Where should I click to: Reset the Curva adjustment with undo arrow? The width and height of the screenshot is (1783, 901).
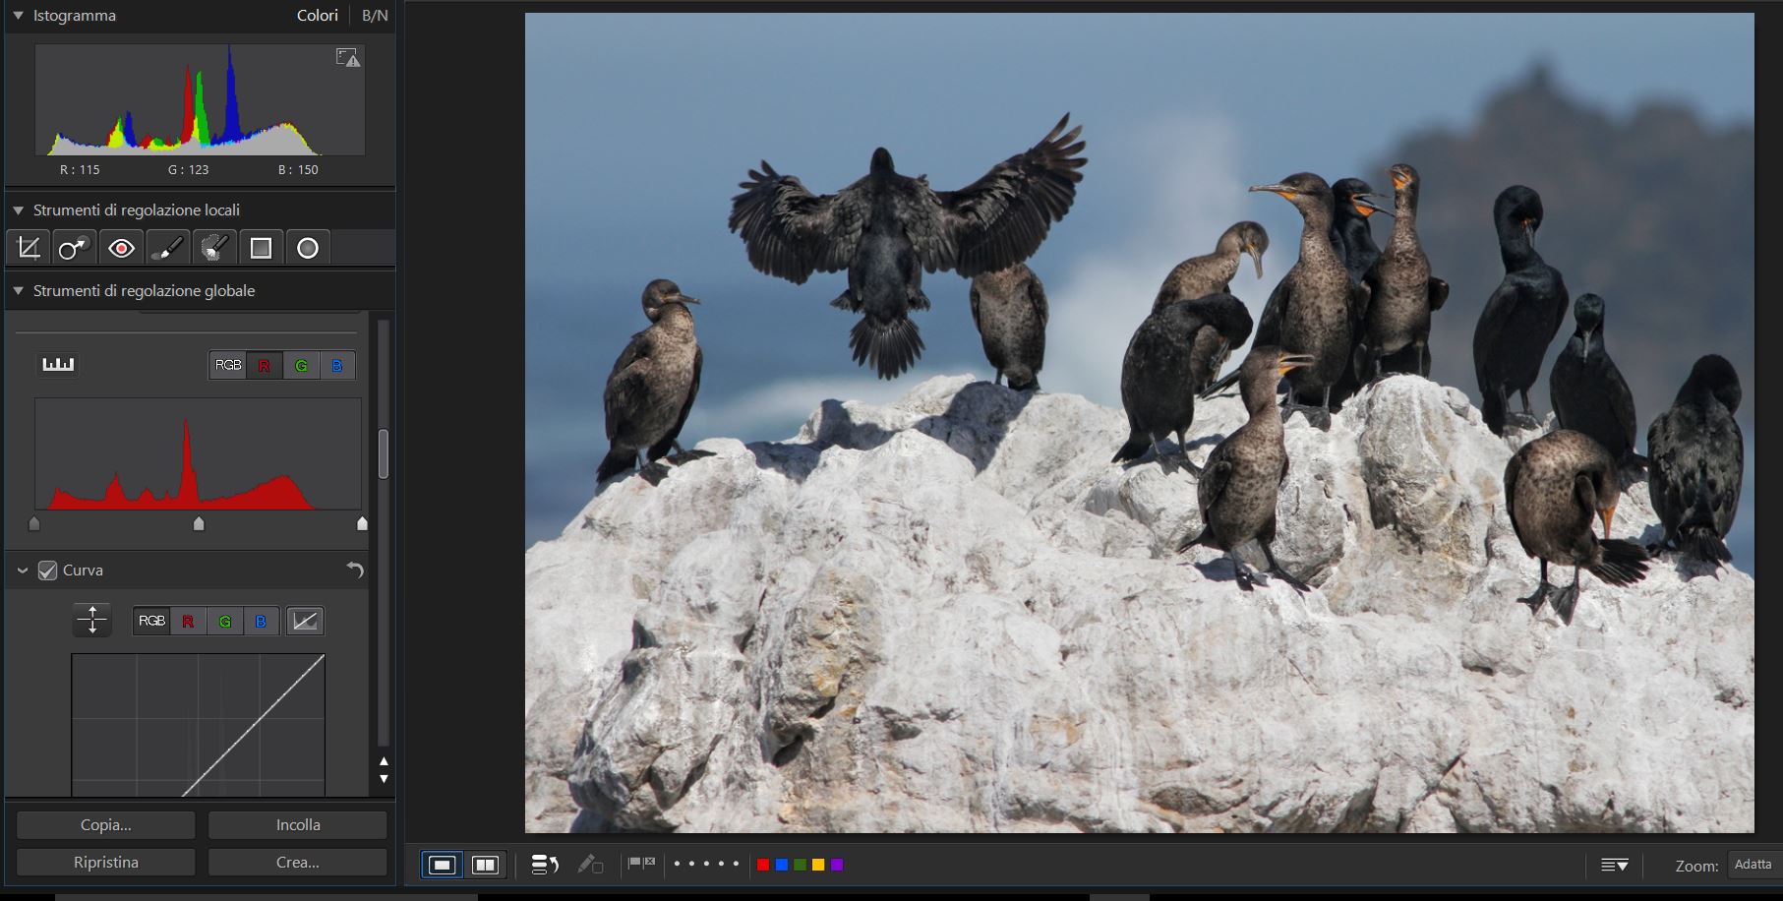pyautogui.click(x=355, y=571)
